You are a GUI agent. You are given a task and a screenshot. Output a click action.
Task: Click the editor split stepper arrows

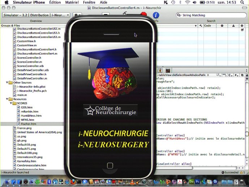point(246,70)
